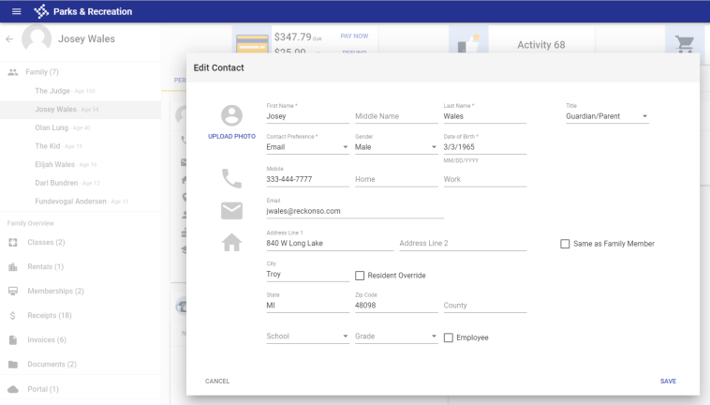Click the Email input field
Image resolution: width=710 pixels, height=405 pixels.
(x=354, y=211)
